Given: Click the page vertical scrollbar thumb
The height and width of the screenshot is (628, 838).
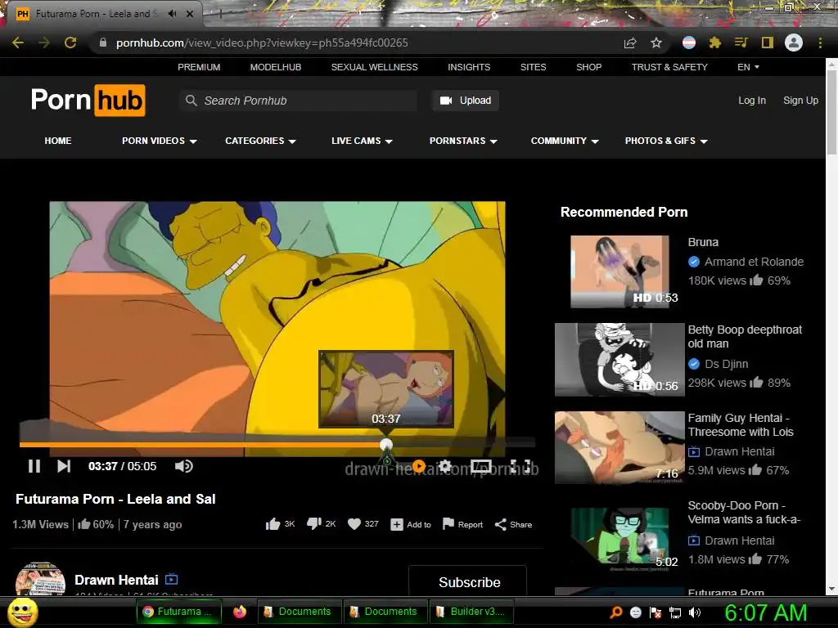Looking at the screenshot, I should tap(831, 112).
